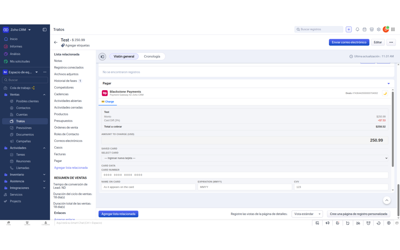The width and height of the screenshot is (400, 250).
Task: Click the Buscar registros search field
Action: 319,29
